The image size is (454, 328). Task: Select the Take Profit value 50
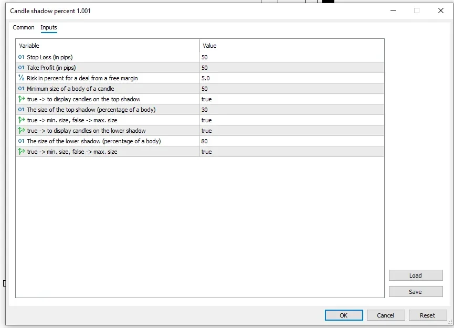[204, 68]
